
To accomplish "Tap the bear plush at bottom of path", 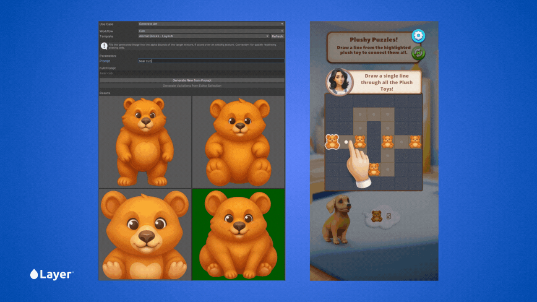I will [374, 169].
